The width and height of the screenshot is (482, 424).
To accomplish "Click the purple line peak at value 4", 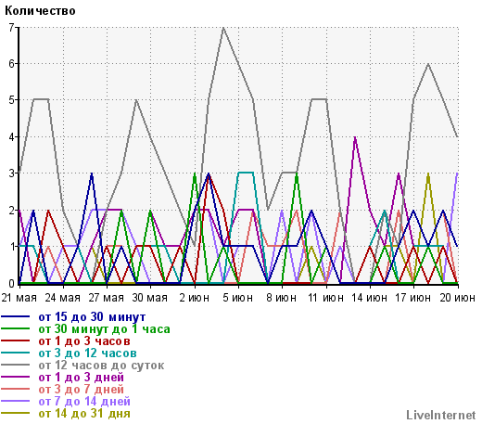I will (355, 137).
